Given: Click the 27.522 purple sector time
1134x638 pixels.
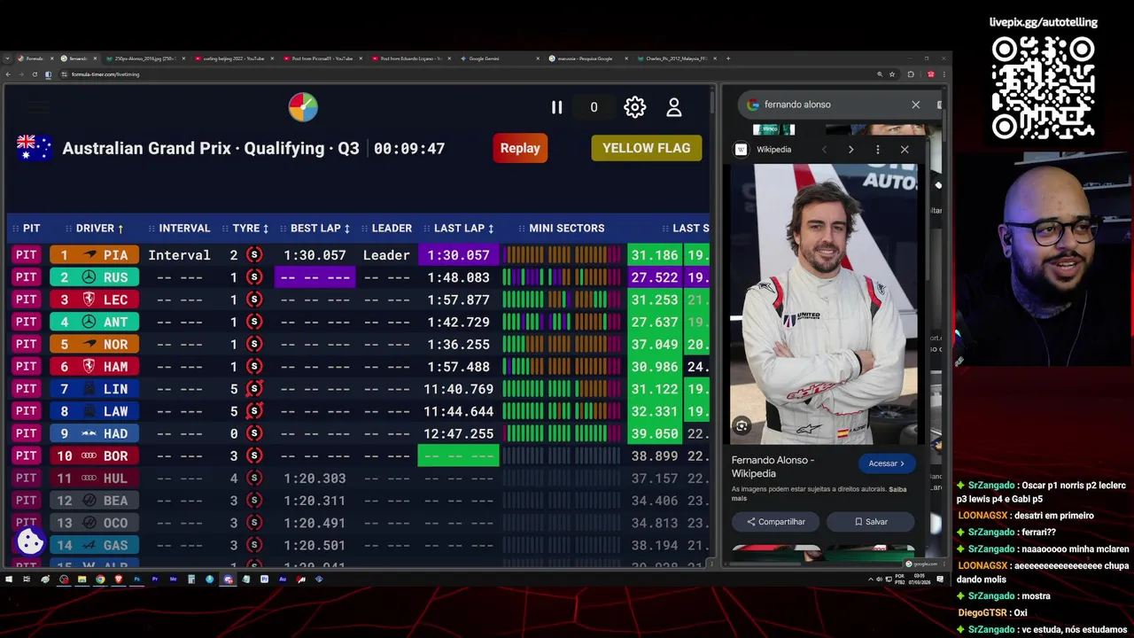Looking at the screenshot, I should click(654, 277).
